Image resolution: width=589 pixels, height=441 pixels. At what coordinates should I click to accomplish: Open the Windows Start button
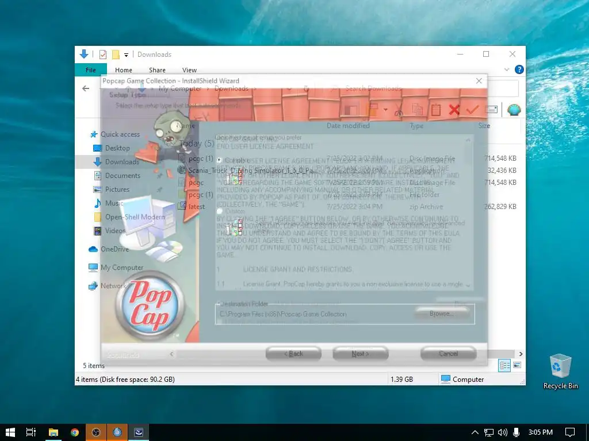(10, 432)
